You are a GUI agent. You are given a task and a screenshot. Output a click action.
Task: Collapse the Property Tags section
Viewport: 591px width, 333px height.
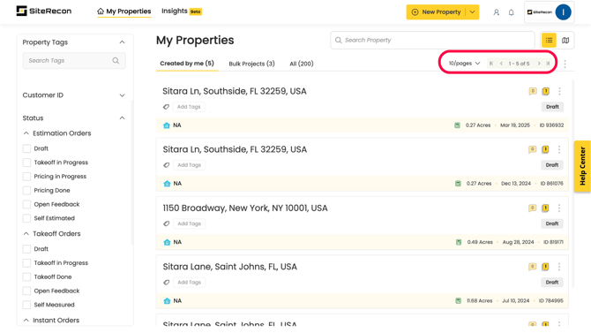click(122, 42)
